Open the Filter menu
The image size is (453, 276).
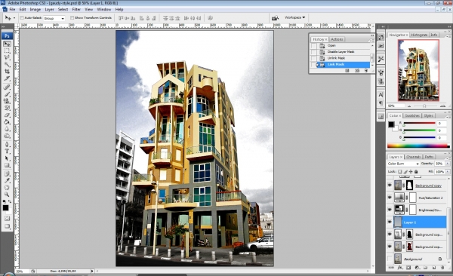pyautogui.click(x=76, y=10)
